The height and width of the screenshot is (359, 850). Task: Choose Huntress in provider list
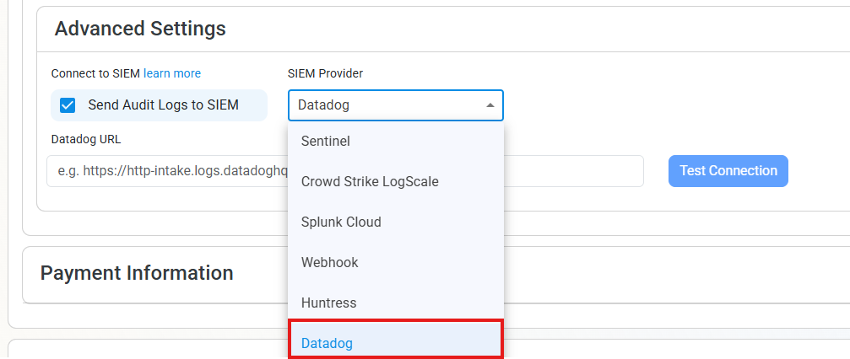(396, 303)
